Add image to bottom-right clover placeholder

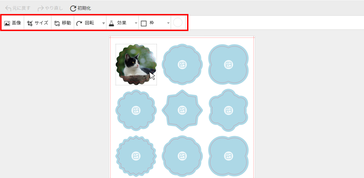tap(228, 156)
